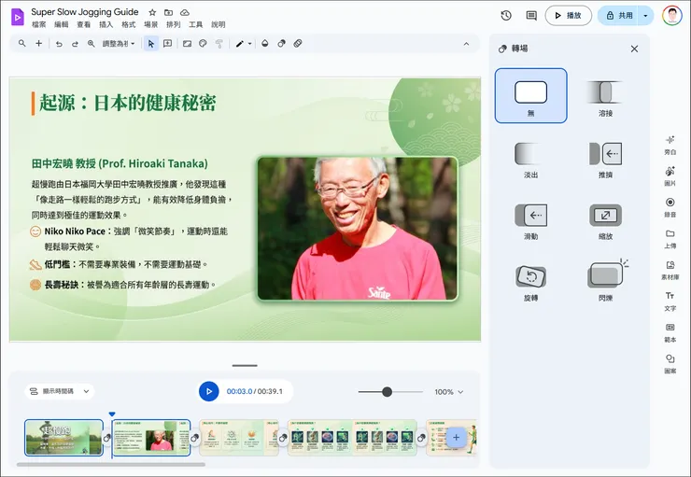The height and width of the screenshot is (477, 691).
Task: Click the search magnifier in the toolbar
Action: pyautogui.click(x=22, y=43)
